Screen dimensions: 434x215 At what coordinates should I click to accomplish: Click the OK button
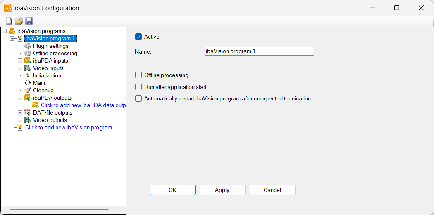click(172, 190)
